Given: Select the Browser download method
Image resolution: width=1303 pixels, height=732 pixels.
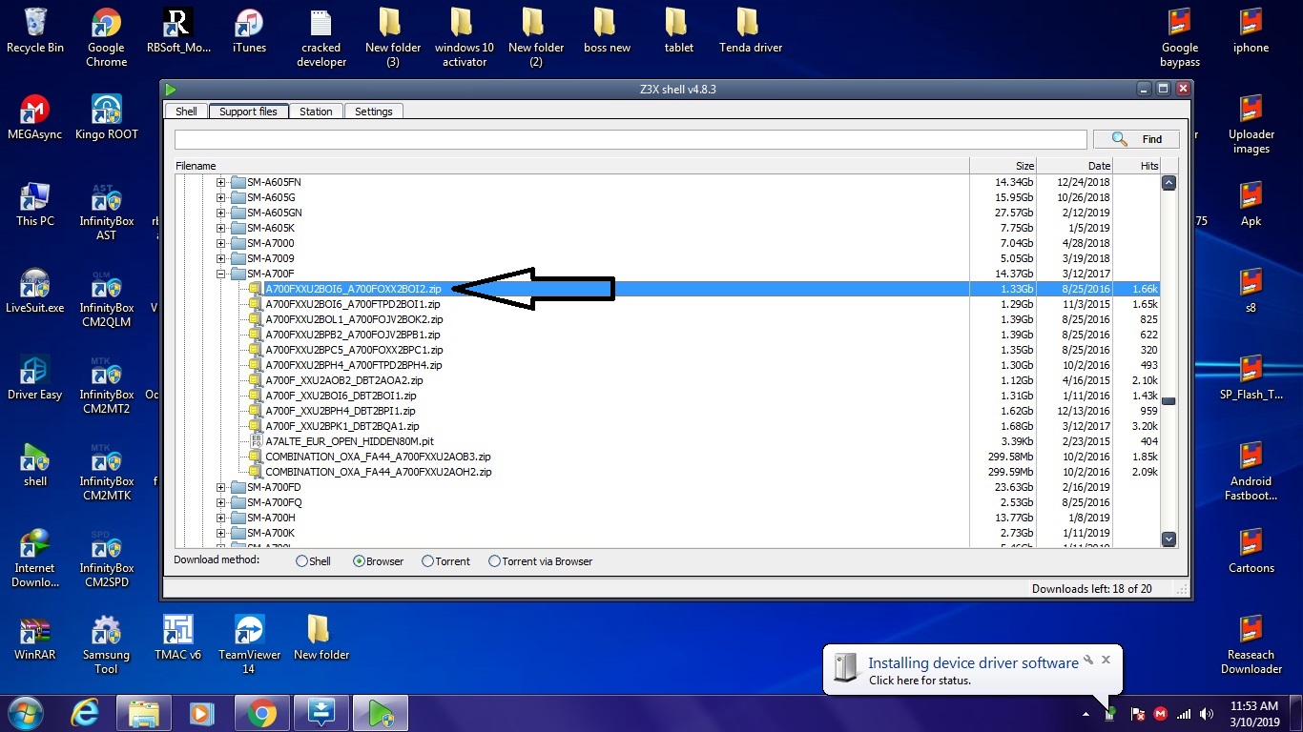Looking at the screenshot, I should (378, 561).
